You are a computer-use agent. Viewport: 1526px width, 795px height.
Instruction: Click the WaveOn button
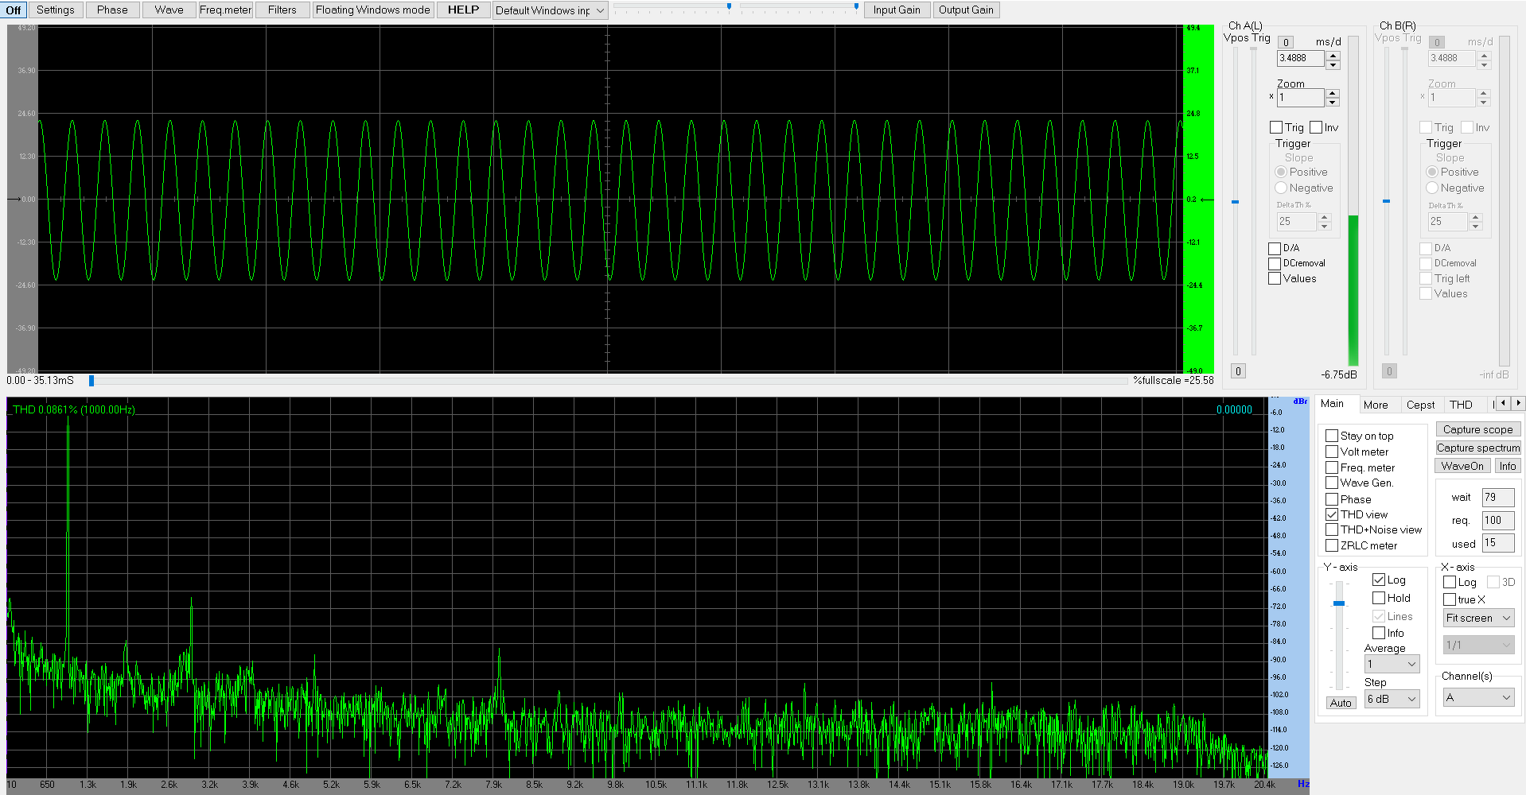(x=1462, y=466)
